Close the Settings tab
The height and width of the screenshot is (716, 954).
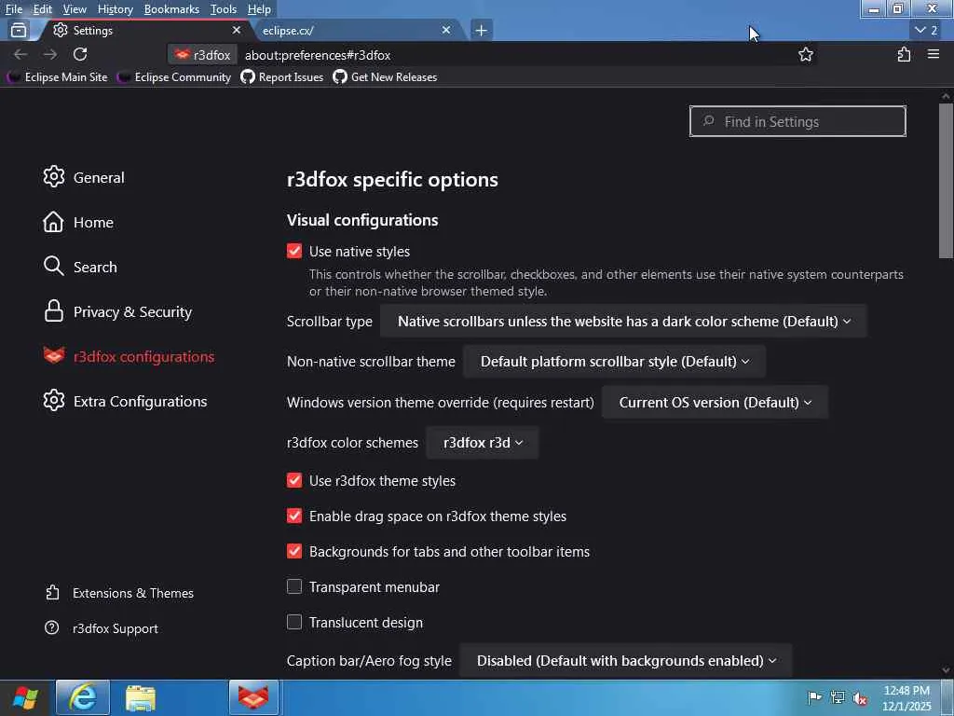236,30
